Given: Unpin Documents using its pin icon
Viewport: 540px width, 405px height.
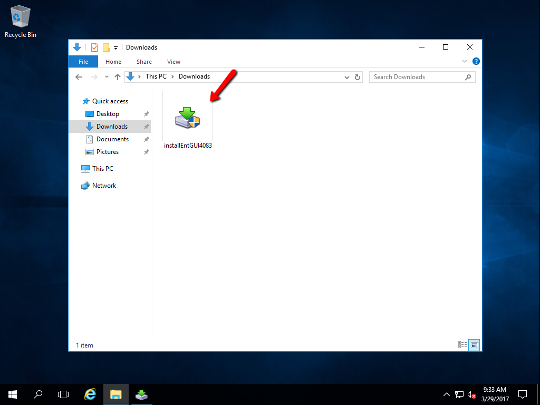Looking at the screenshot, I should (x=147, y=139).
